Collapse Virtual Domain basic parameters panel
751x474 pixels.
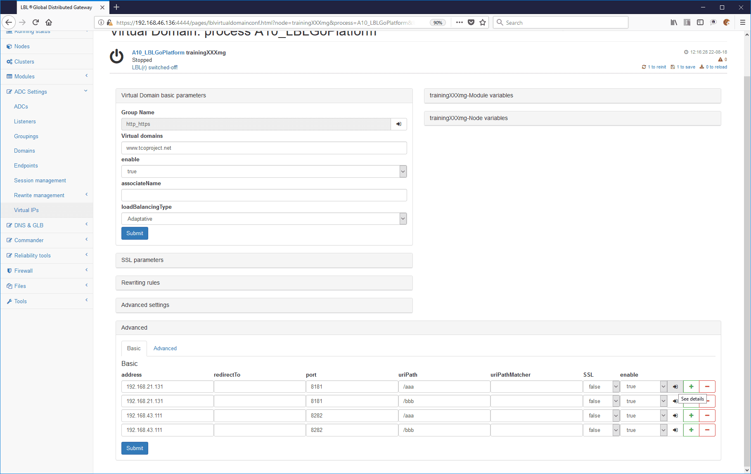coord(264,95)
